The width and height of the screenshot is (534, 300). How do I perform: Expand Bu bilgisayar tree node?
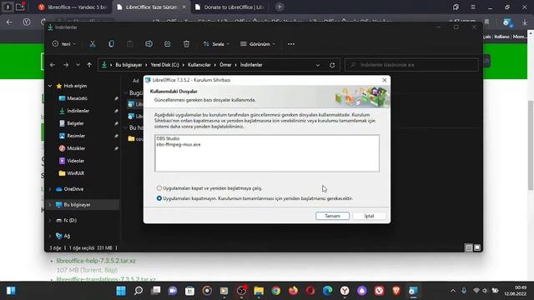point(50,205)
